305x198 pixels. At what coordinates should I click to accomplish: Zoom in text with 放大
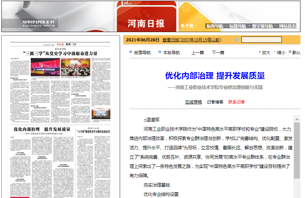click(266, 53)
